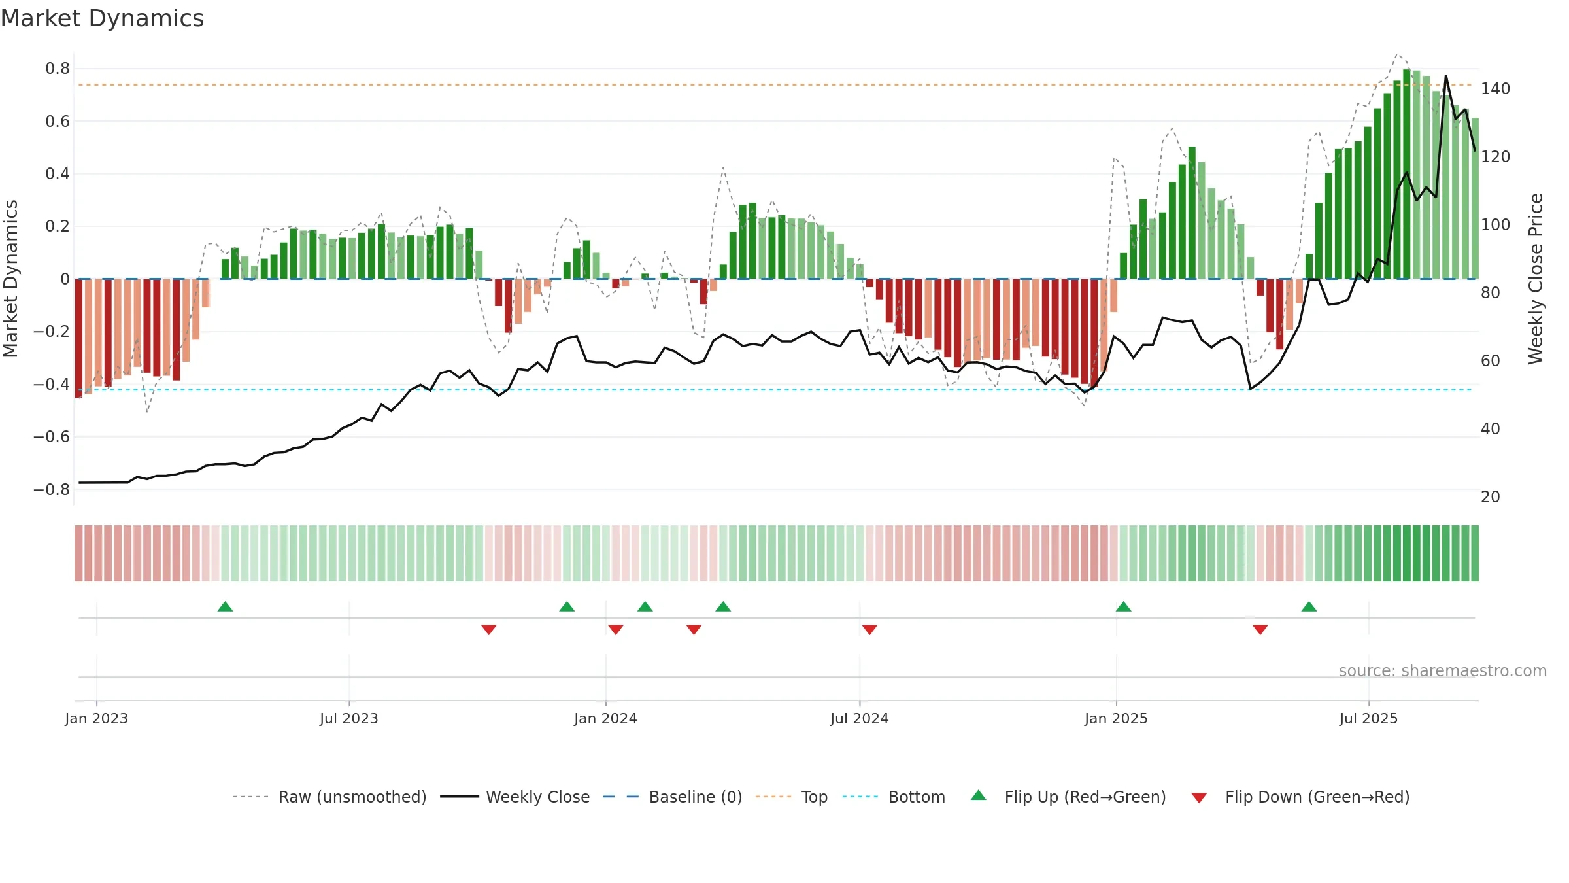Click the green Flip Up triangle in the legend
The image size is (1569, 883).
pos(978,795)
